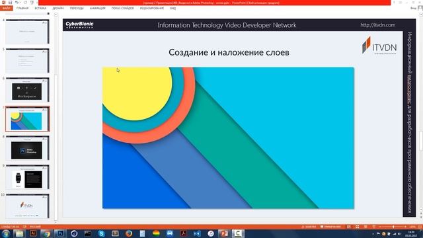Open Заметки notes pane from status bar
The width and height of the screenshot is (423, 238).
[x=309, y=227]
